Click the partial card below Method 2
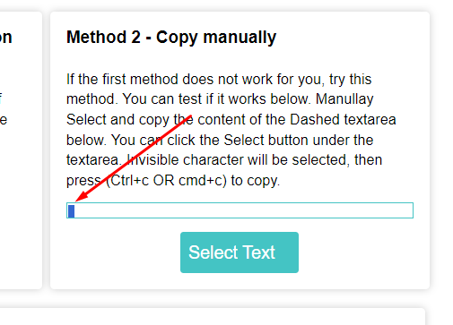The width and height of the screenshot is (453, 325). point(213,316)
